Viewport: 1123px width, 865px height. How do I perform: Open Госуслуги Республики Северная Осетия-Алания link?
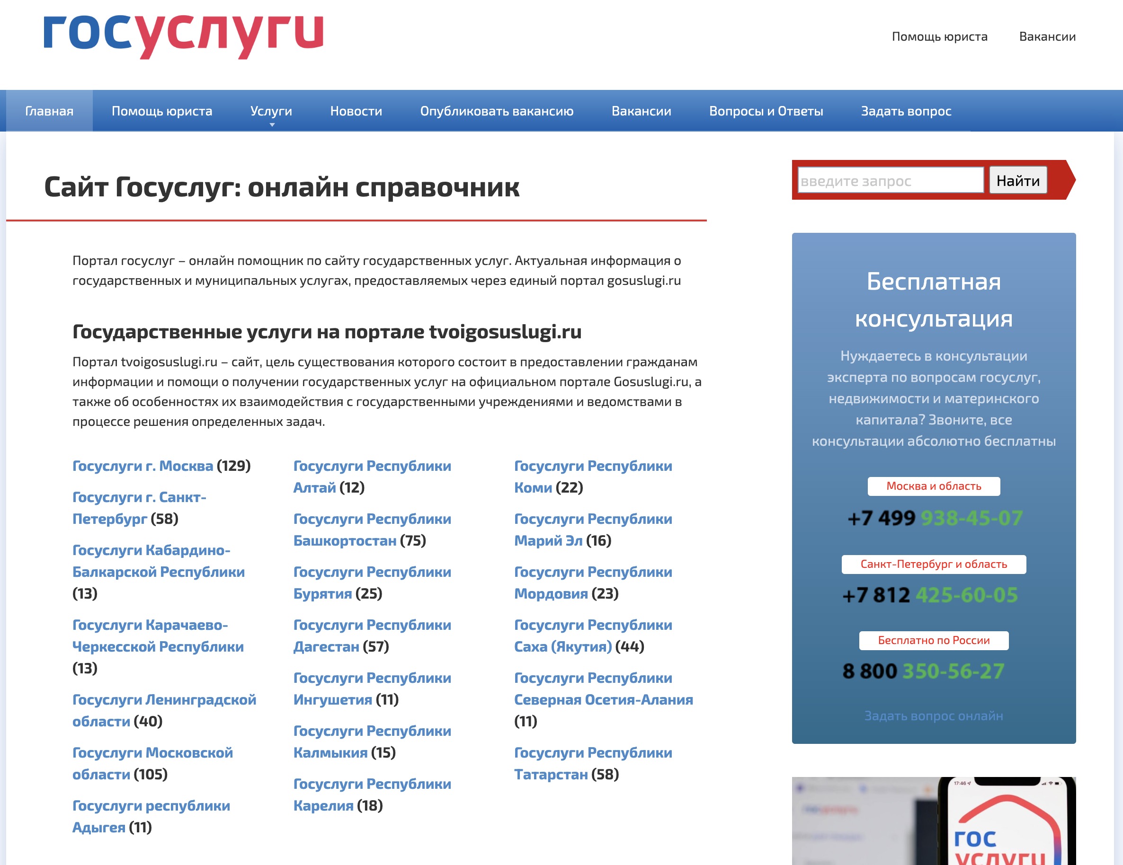(604, 688)
